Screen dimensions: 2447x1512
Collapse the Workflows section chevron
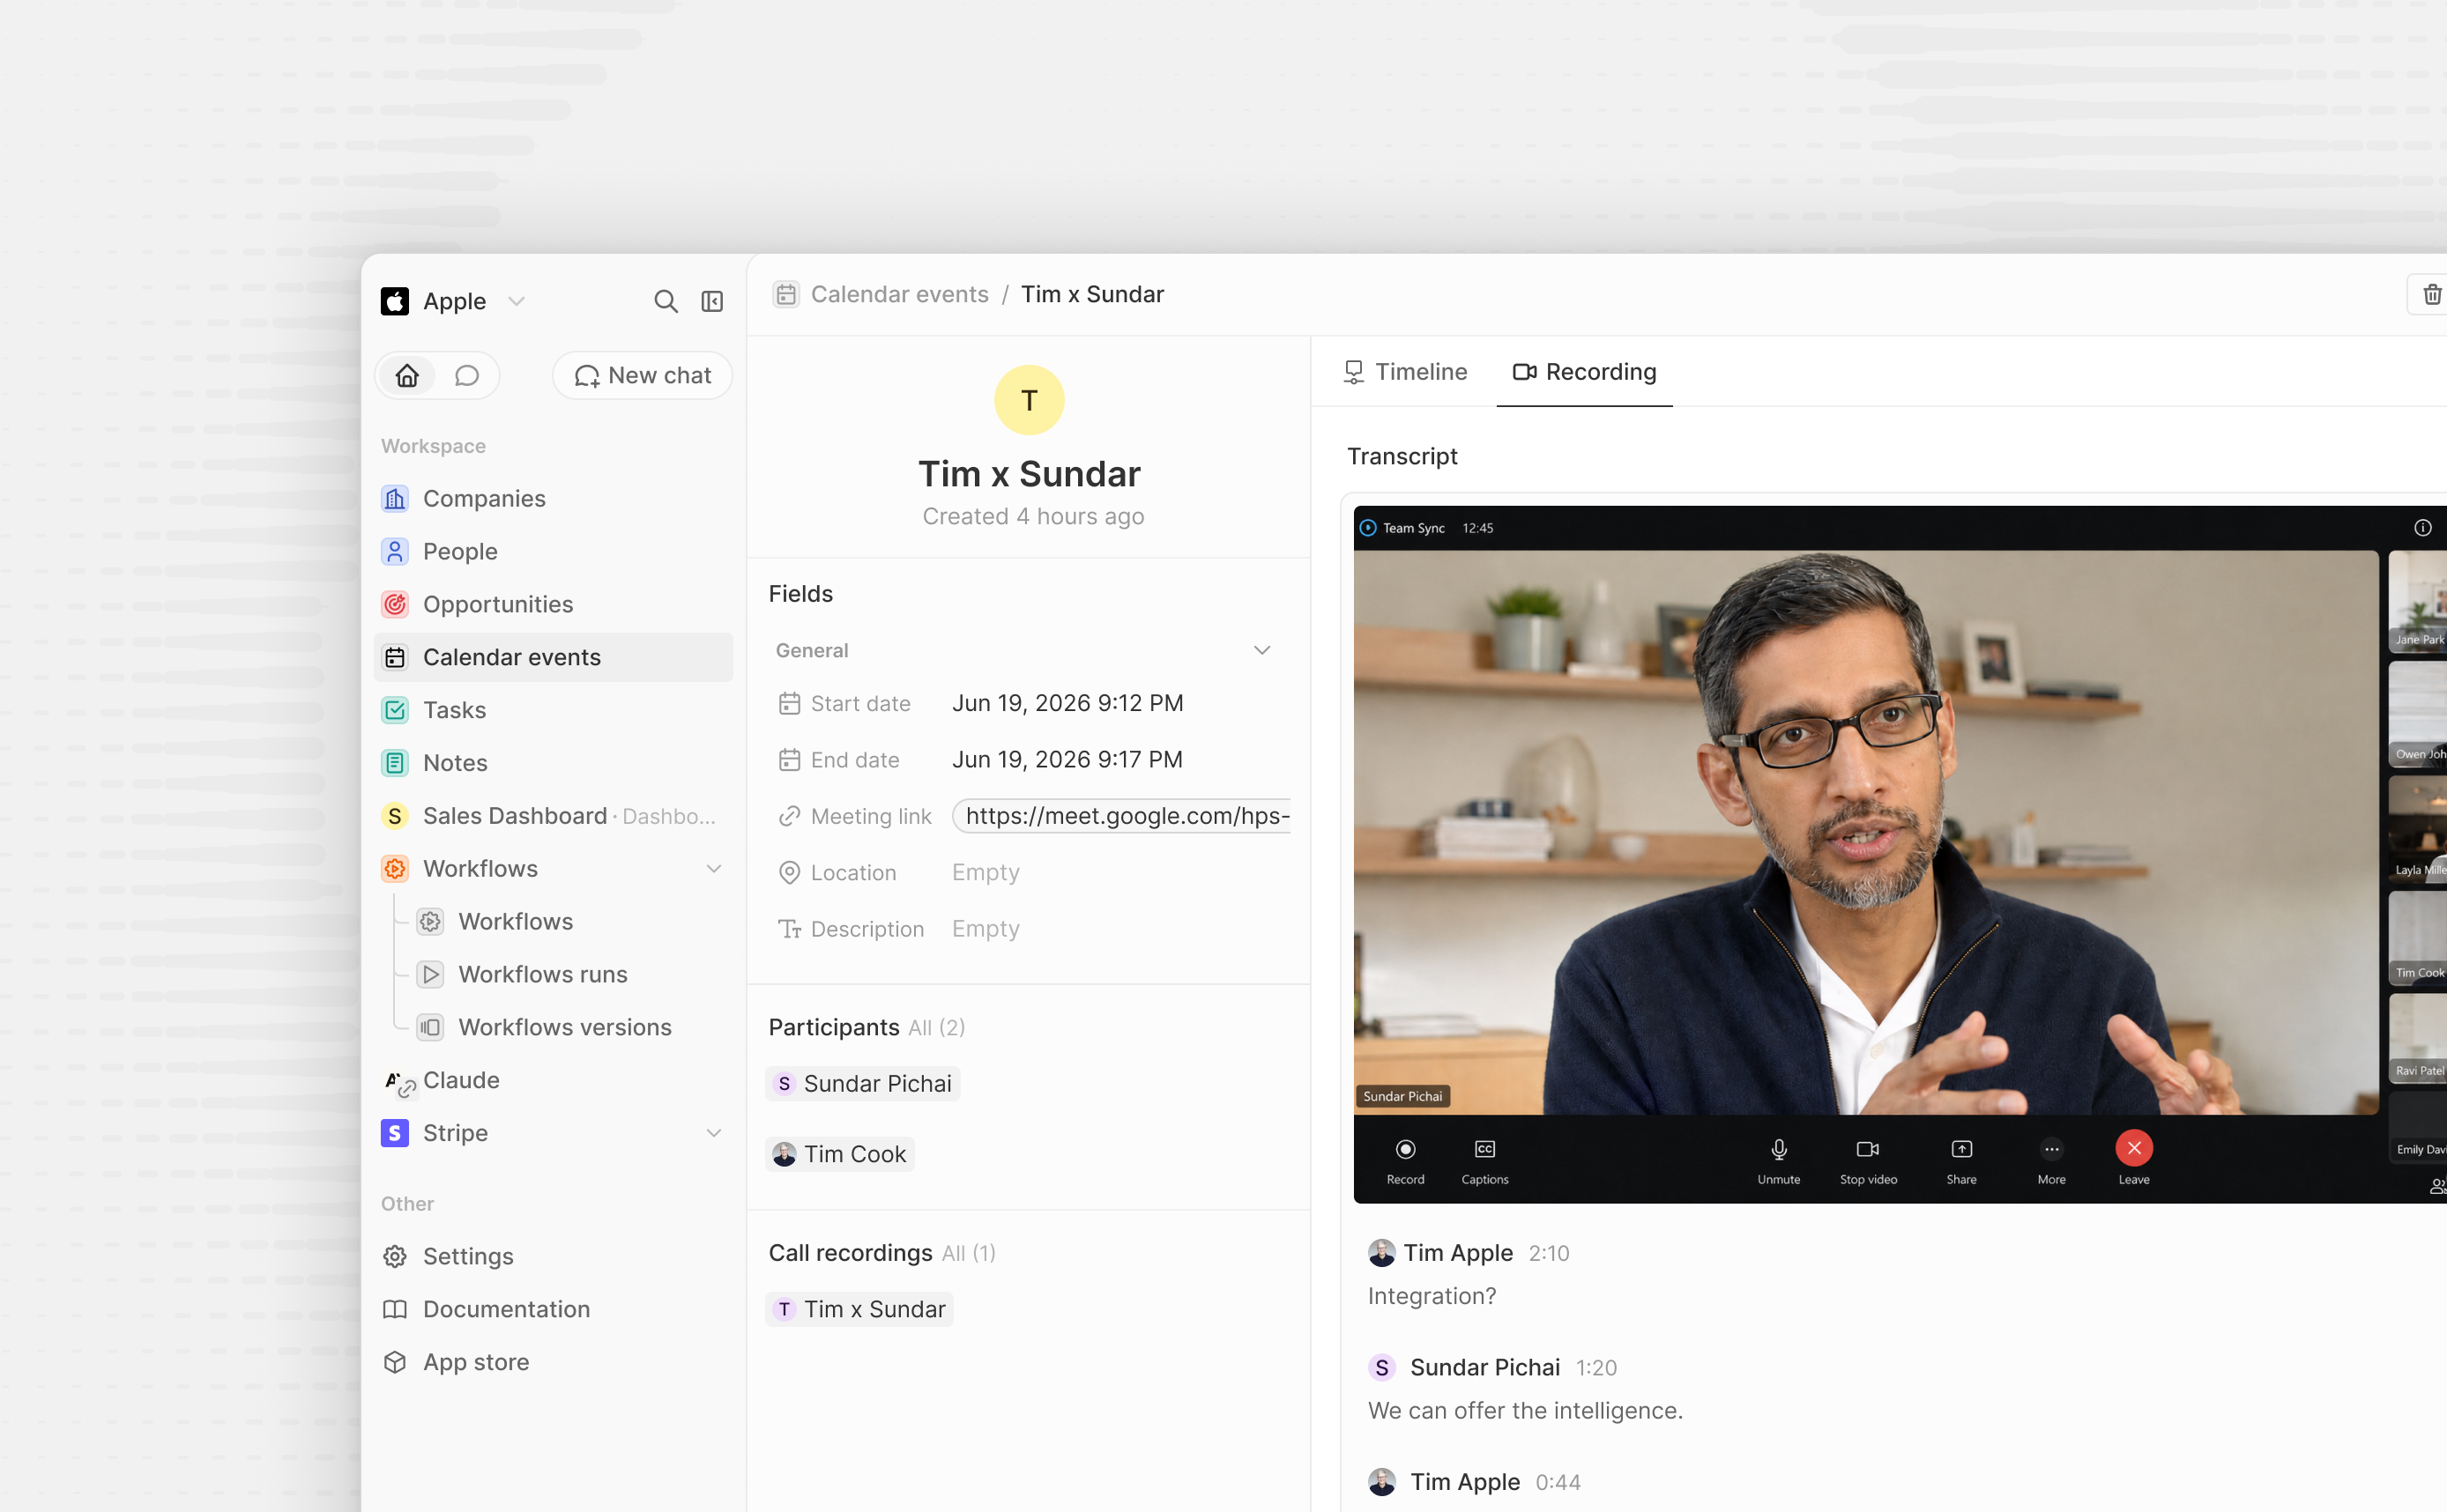click(x=714, y=869)
